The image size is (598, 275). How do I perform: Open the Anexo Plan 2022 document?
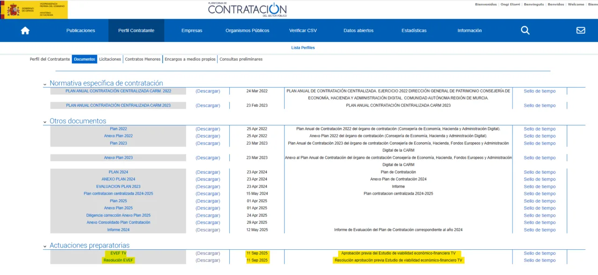pos(118,136)
